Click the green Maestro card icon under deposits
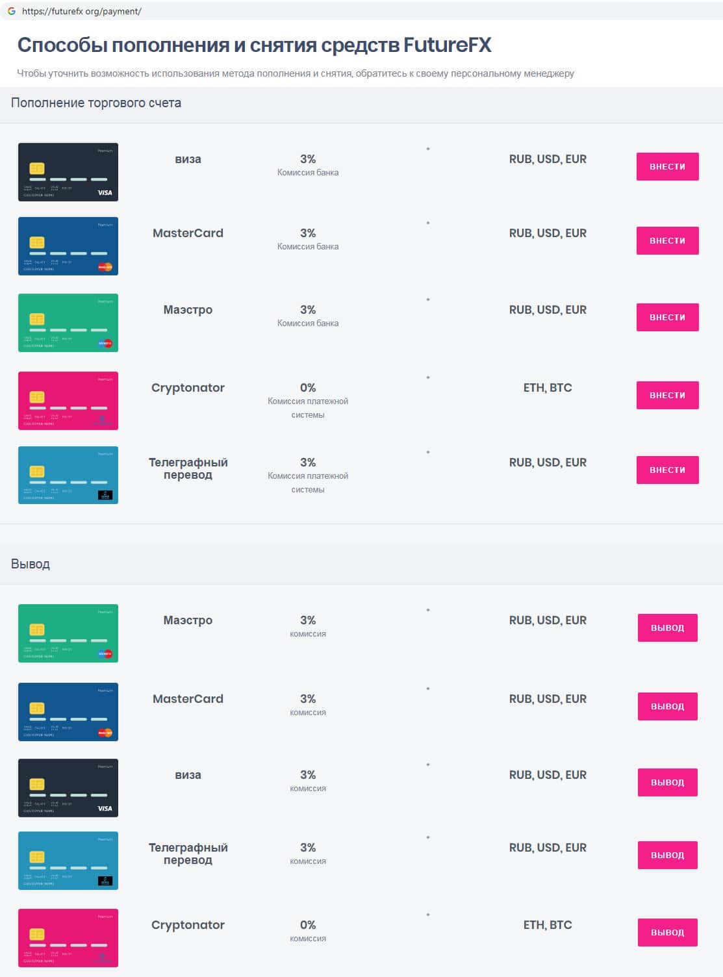This screenshot has height=977, width=723. pyautogui.click(x=68, y=323)
